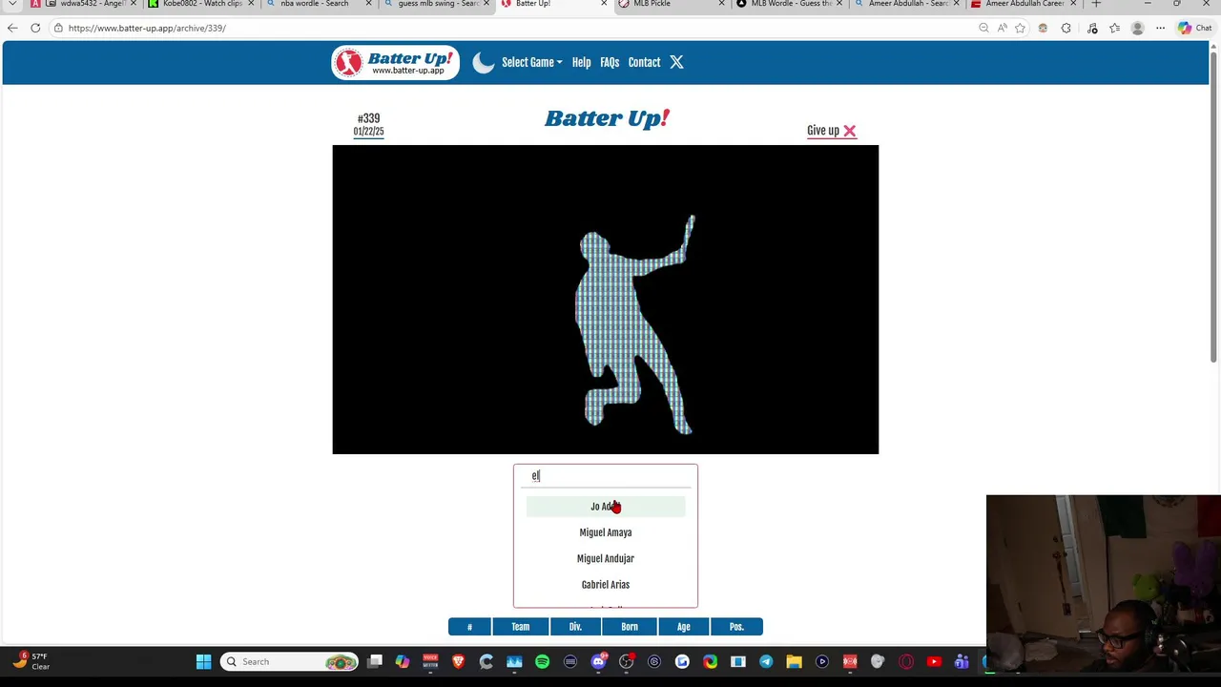Image resolution: width=1221 pixels, height=687 pixels.
Task: Click the zoom magnifier icon in address bar
Action: point(983,28)
